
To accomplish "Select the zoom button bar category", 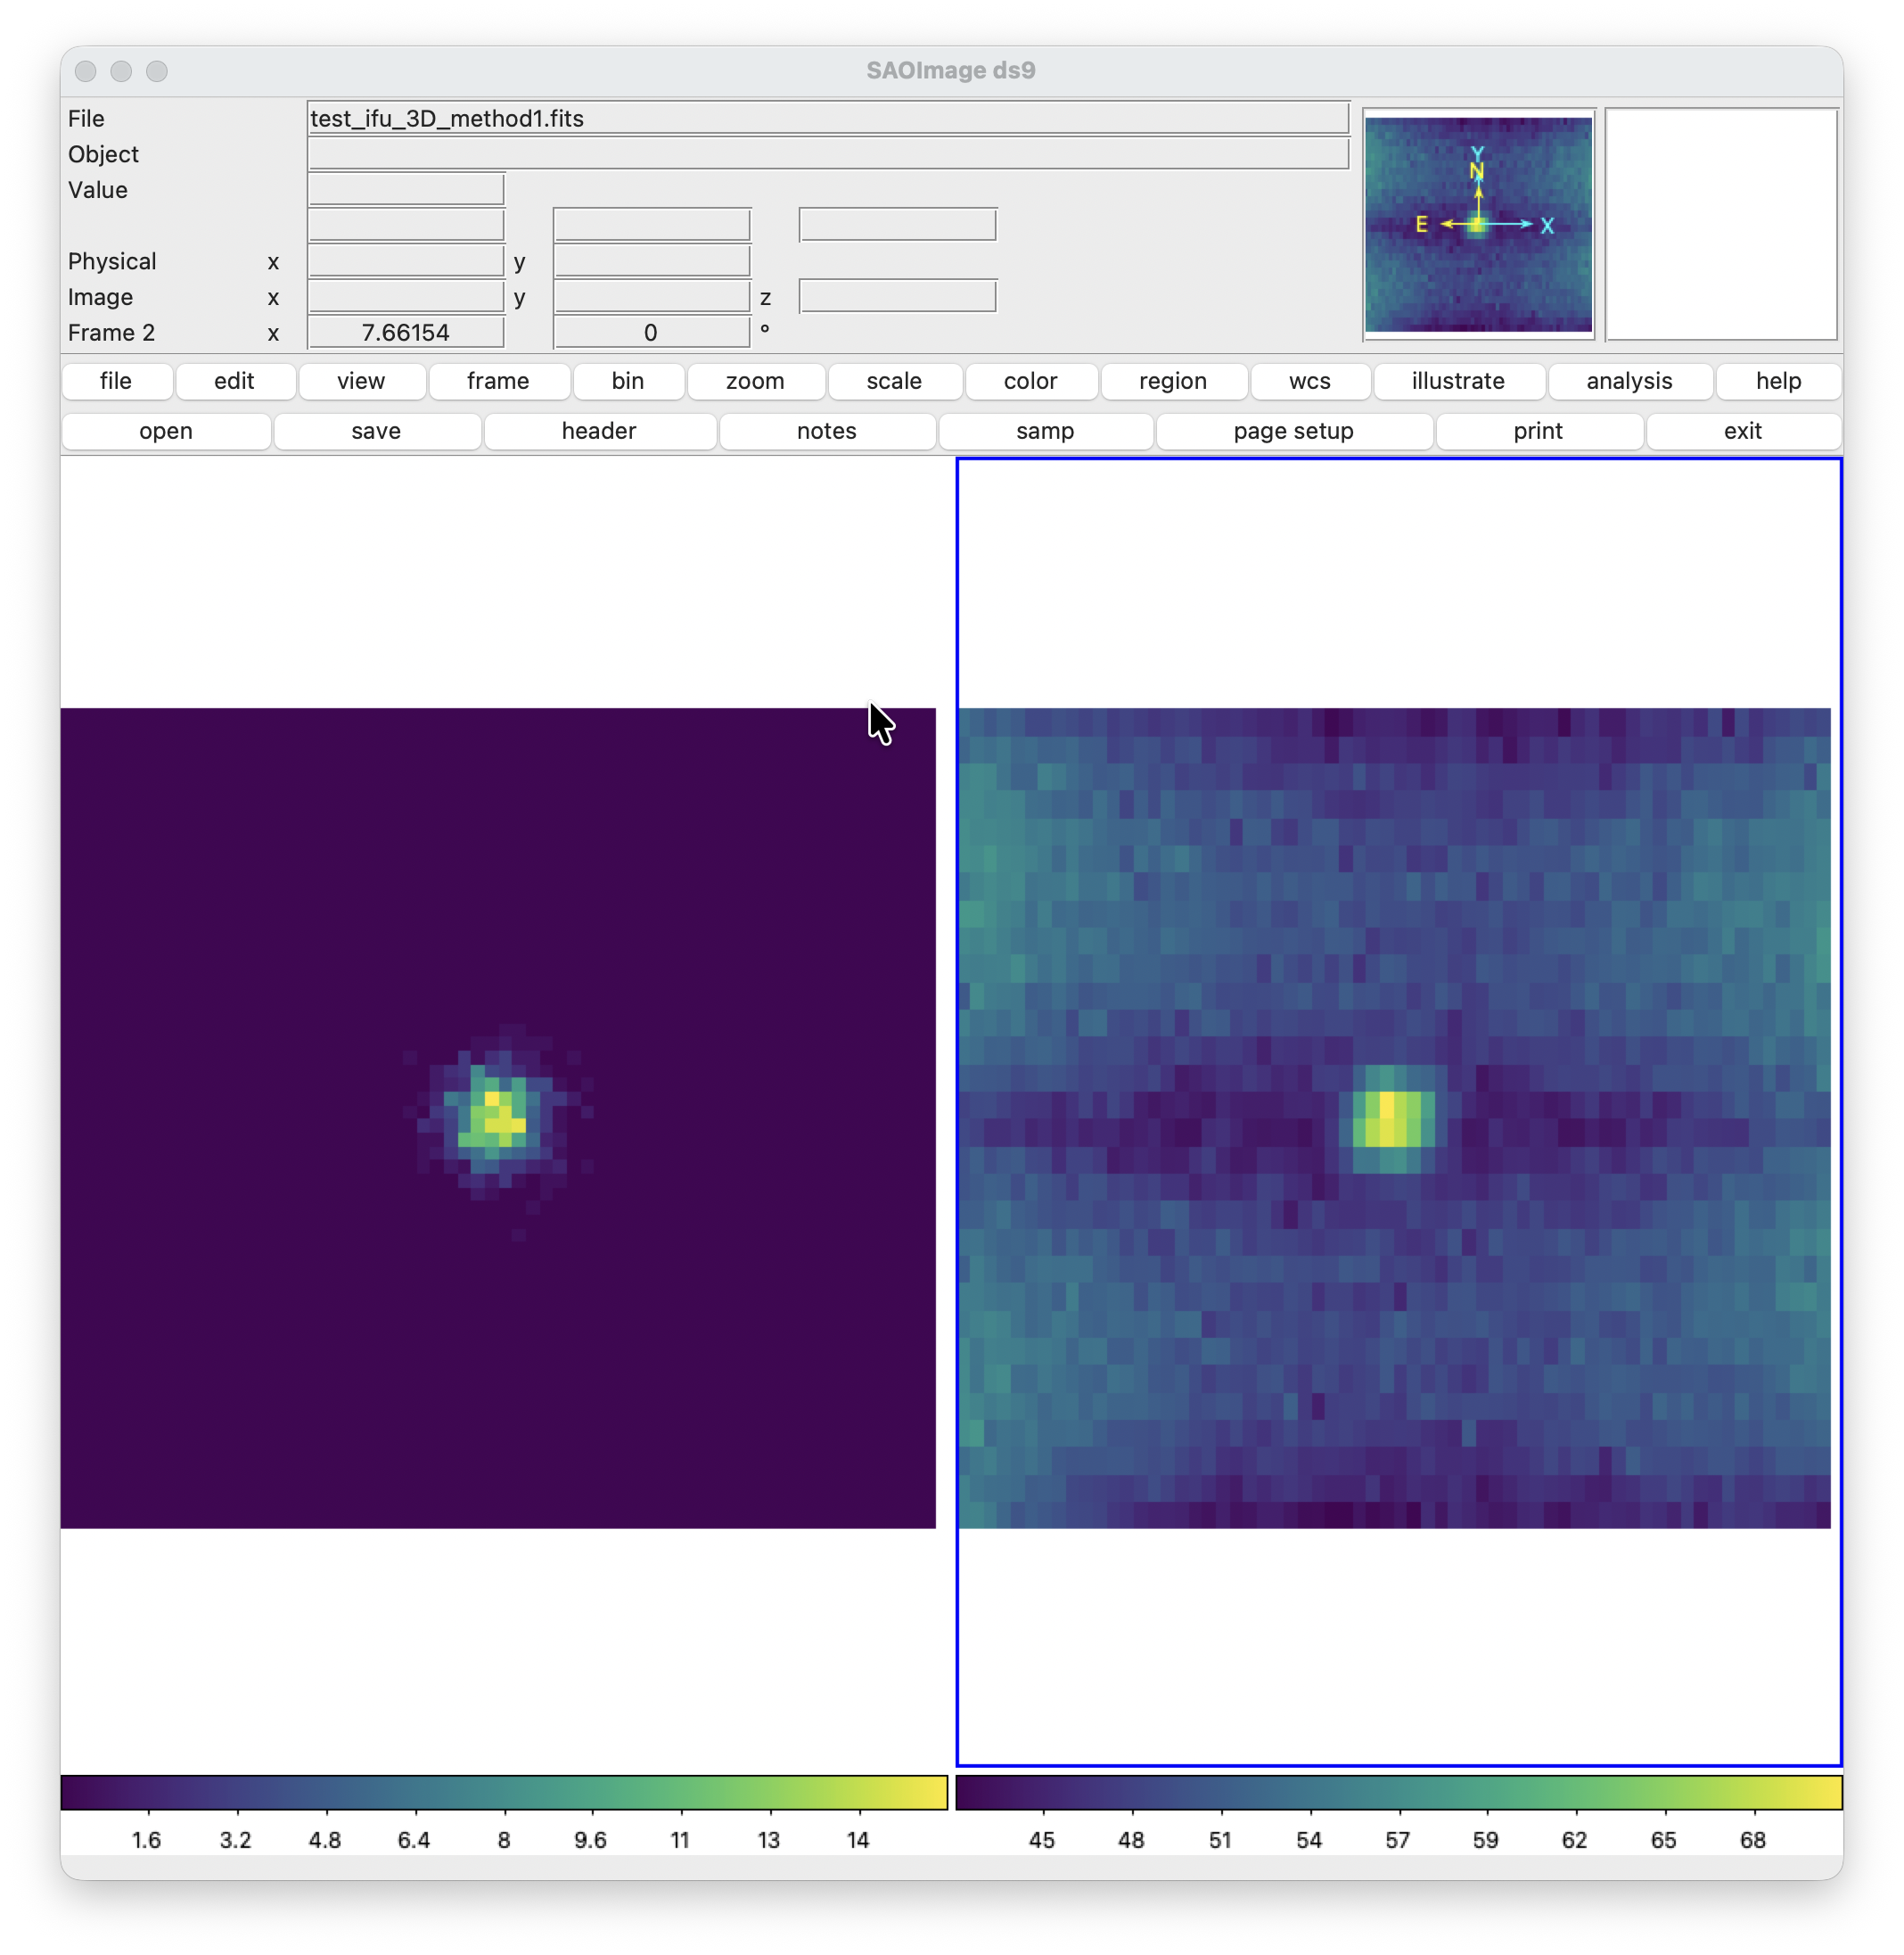I will click(x=755, y=381).
